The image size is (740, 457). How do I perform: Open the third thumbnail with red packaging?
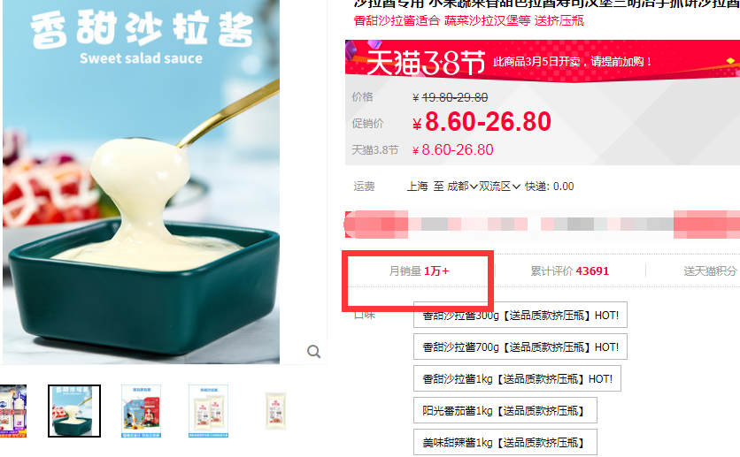point(141,411)
